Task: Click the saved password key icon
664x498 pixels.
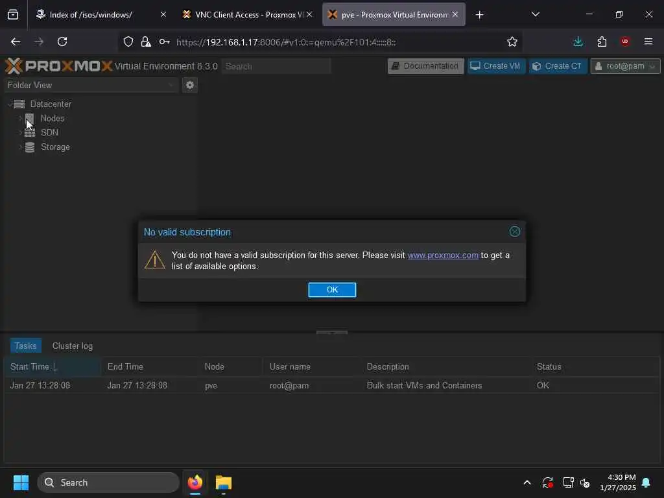Action: tap(164, 41)
